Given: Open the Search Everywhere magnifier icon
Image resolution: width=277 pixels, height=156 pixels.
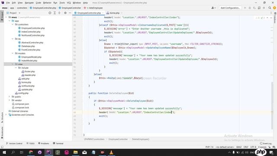Looking at the screenshot, I should (x=270, y=8).
